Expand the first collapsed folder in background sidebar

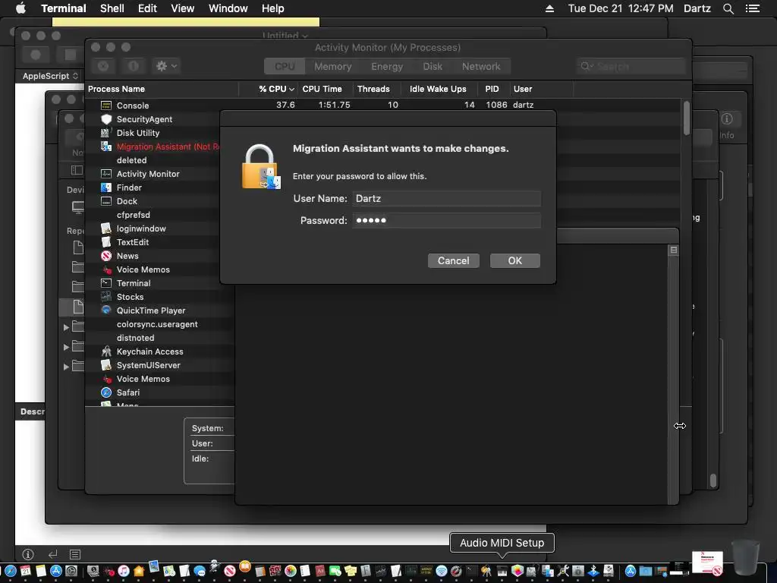tap(67, 327)
